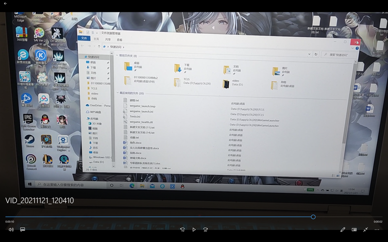Open the edit pencil tool

[342, 229]
